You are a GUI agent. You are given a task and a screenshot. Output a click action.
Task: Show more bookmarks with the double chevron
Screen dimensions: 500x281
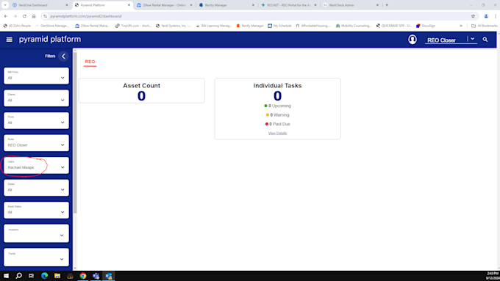point(461,26)
